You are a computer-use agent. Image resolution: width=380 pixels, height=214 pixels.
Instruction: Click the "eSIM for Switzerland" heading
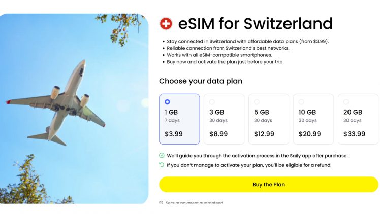coord(255,23)
